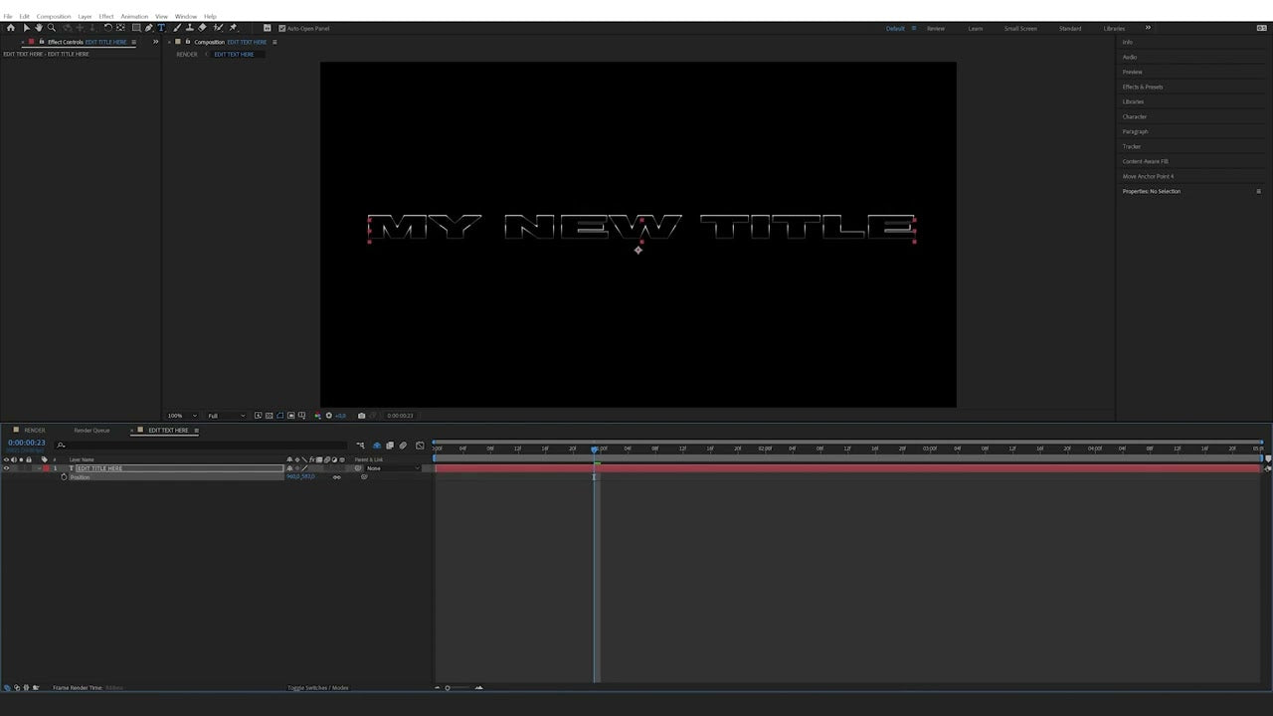Image resolution: width=1273 pixels, height=716 pixels.
Task: Select the Pen tool in the toolbar
Action: 148,28
